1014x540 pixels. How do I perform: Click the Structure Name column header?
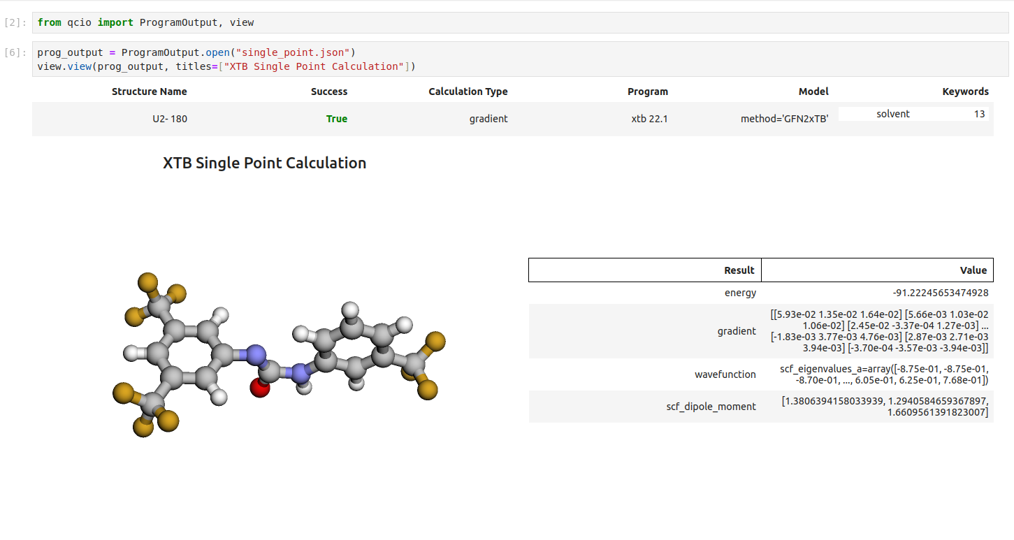pyautogui.click(x=149, y=92)
